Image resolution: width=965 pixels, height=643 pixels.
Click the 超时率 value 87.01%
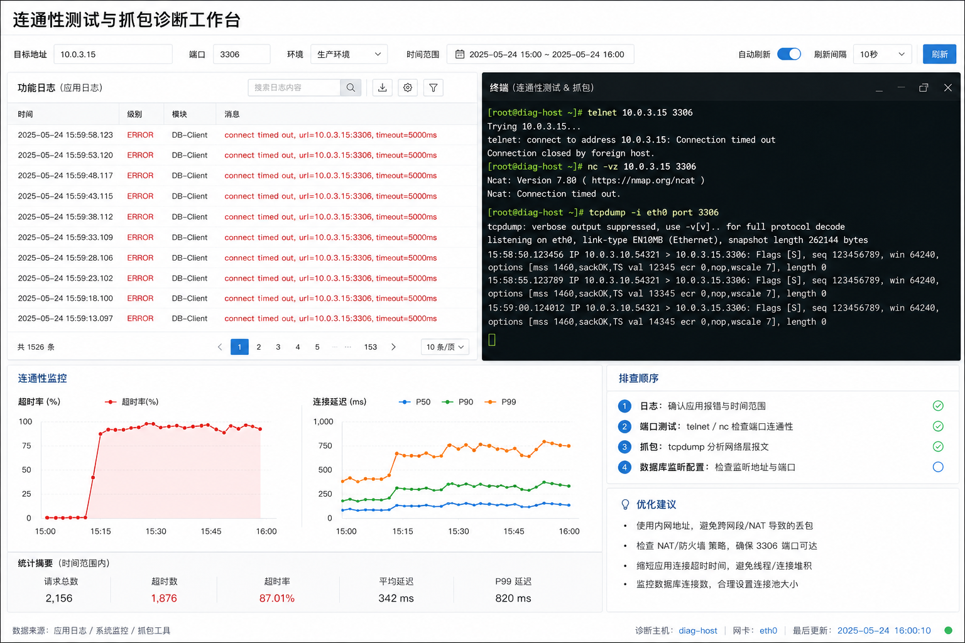pos(277,598)
